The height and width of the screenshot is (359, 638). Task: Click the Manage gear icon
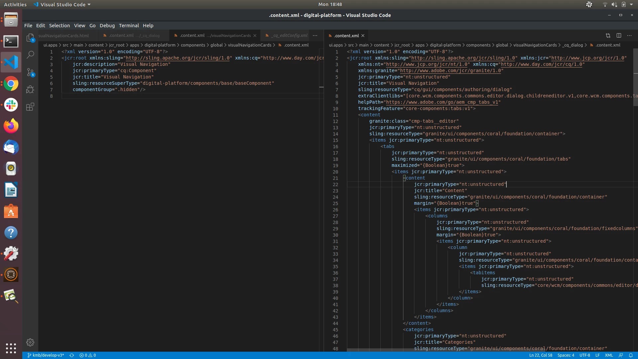tap(30, 342)
